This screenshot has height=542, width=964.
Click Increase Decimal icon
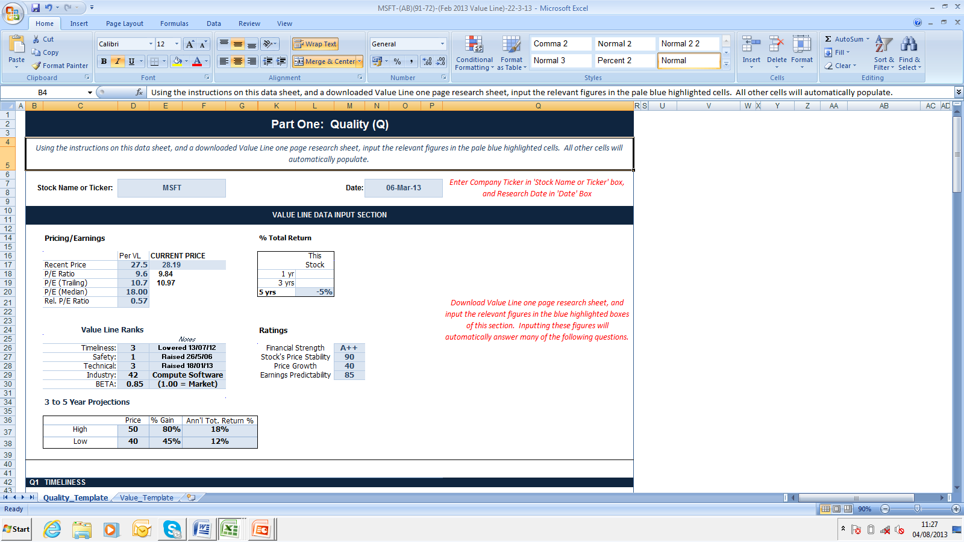tap(427, 61)
